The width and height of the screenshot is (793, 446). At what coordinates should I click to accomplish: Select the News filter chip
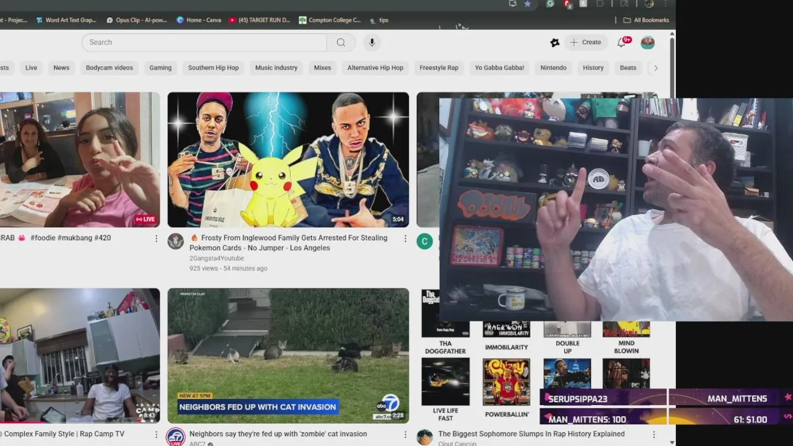(x=61, y=68)
